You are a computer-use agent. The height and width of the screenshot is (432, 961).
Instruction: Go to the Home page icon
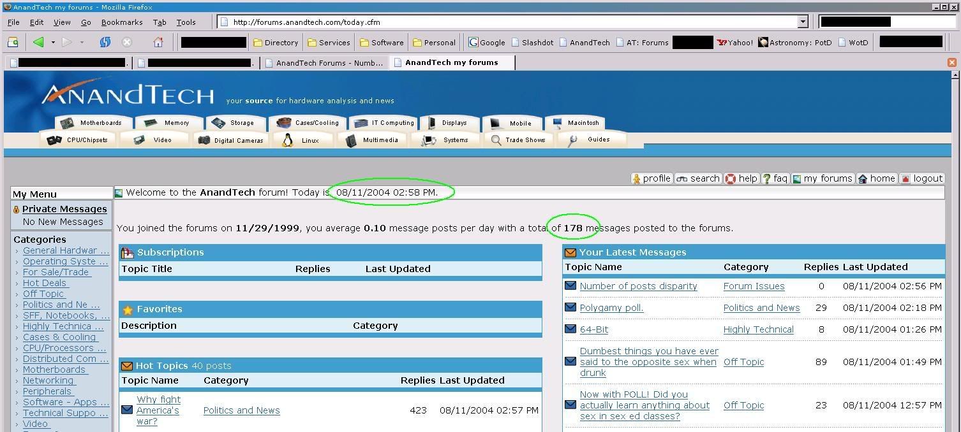[x=158, y=42]
